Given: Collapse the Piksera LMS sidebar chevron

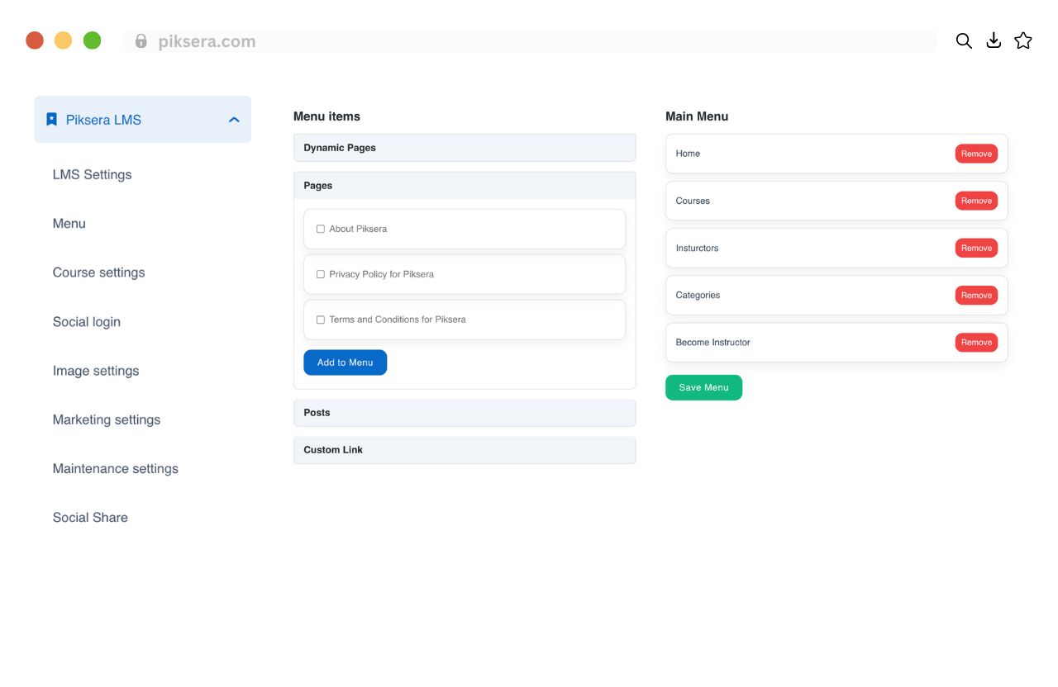Looking at the screenshot, I should (x=234, y=120).
